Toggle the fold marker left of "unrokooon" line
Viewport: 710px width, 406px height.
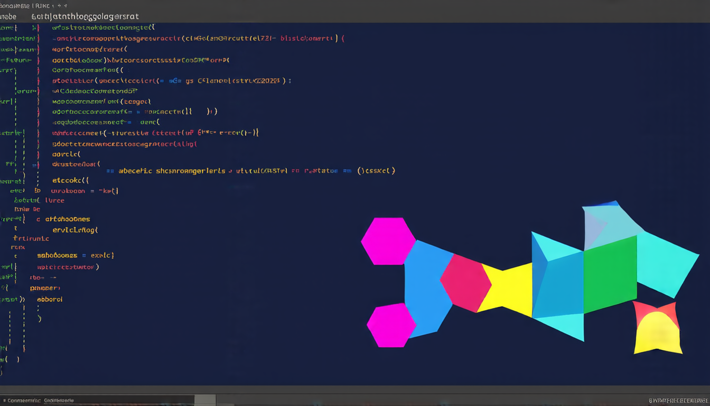click(38, 190)
